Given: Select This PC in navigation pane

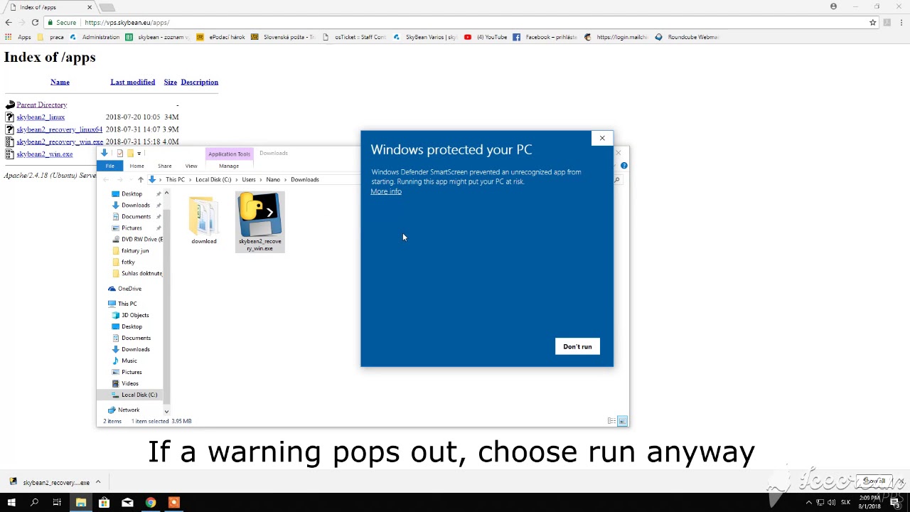Looking at the screenshot, I should [122, 304].
